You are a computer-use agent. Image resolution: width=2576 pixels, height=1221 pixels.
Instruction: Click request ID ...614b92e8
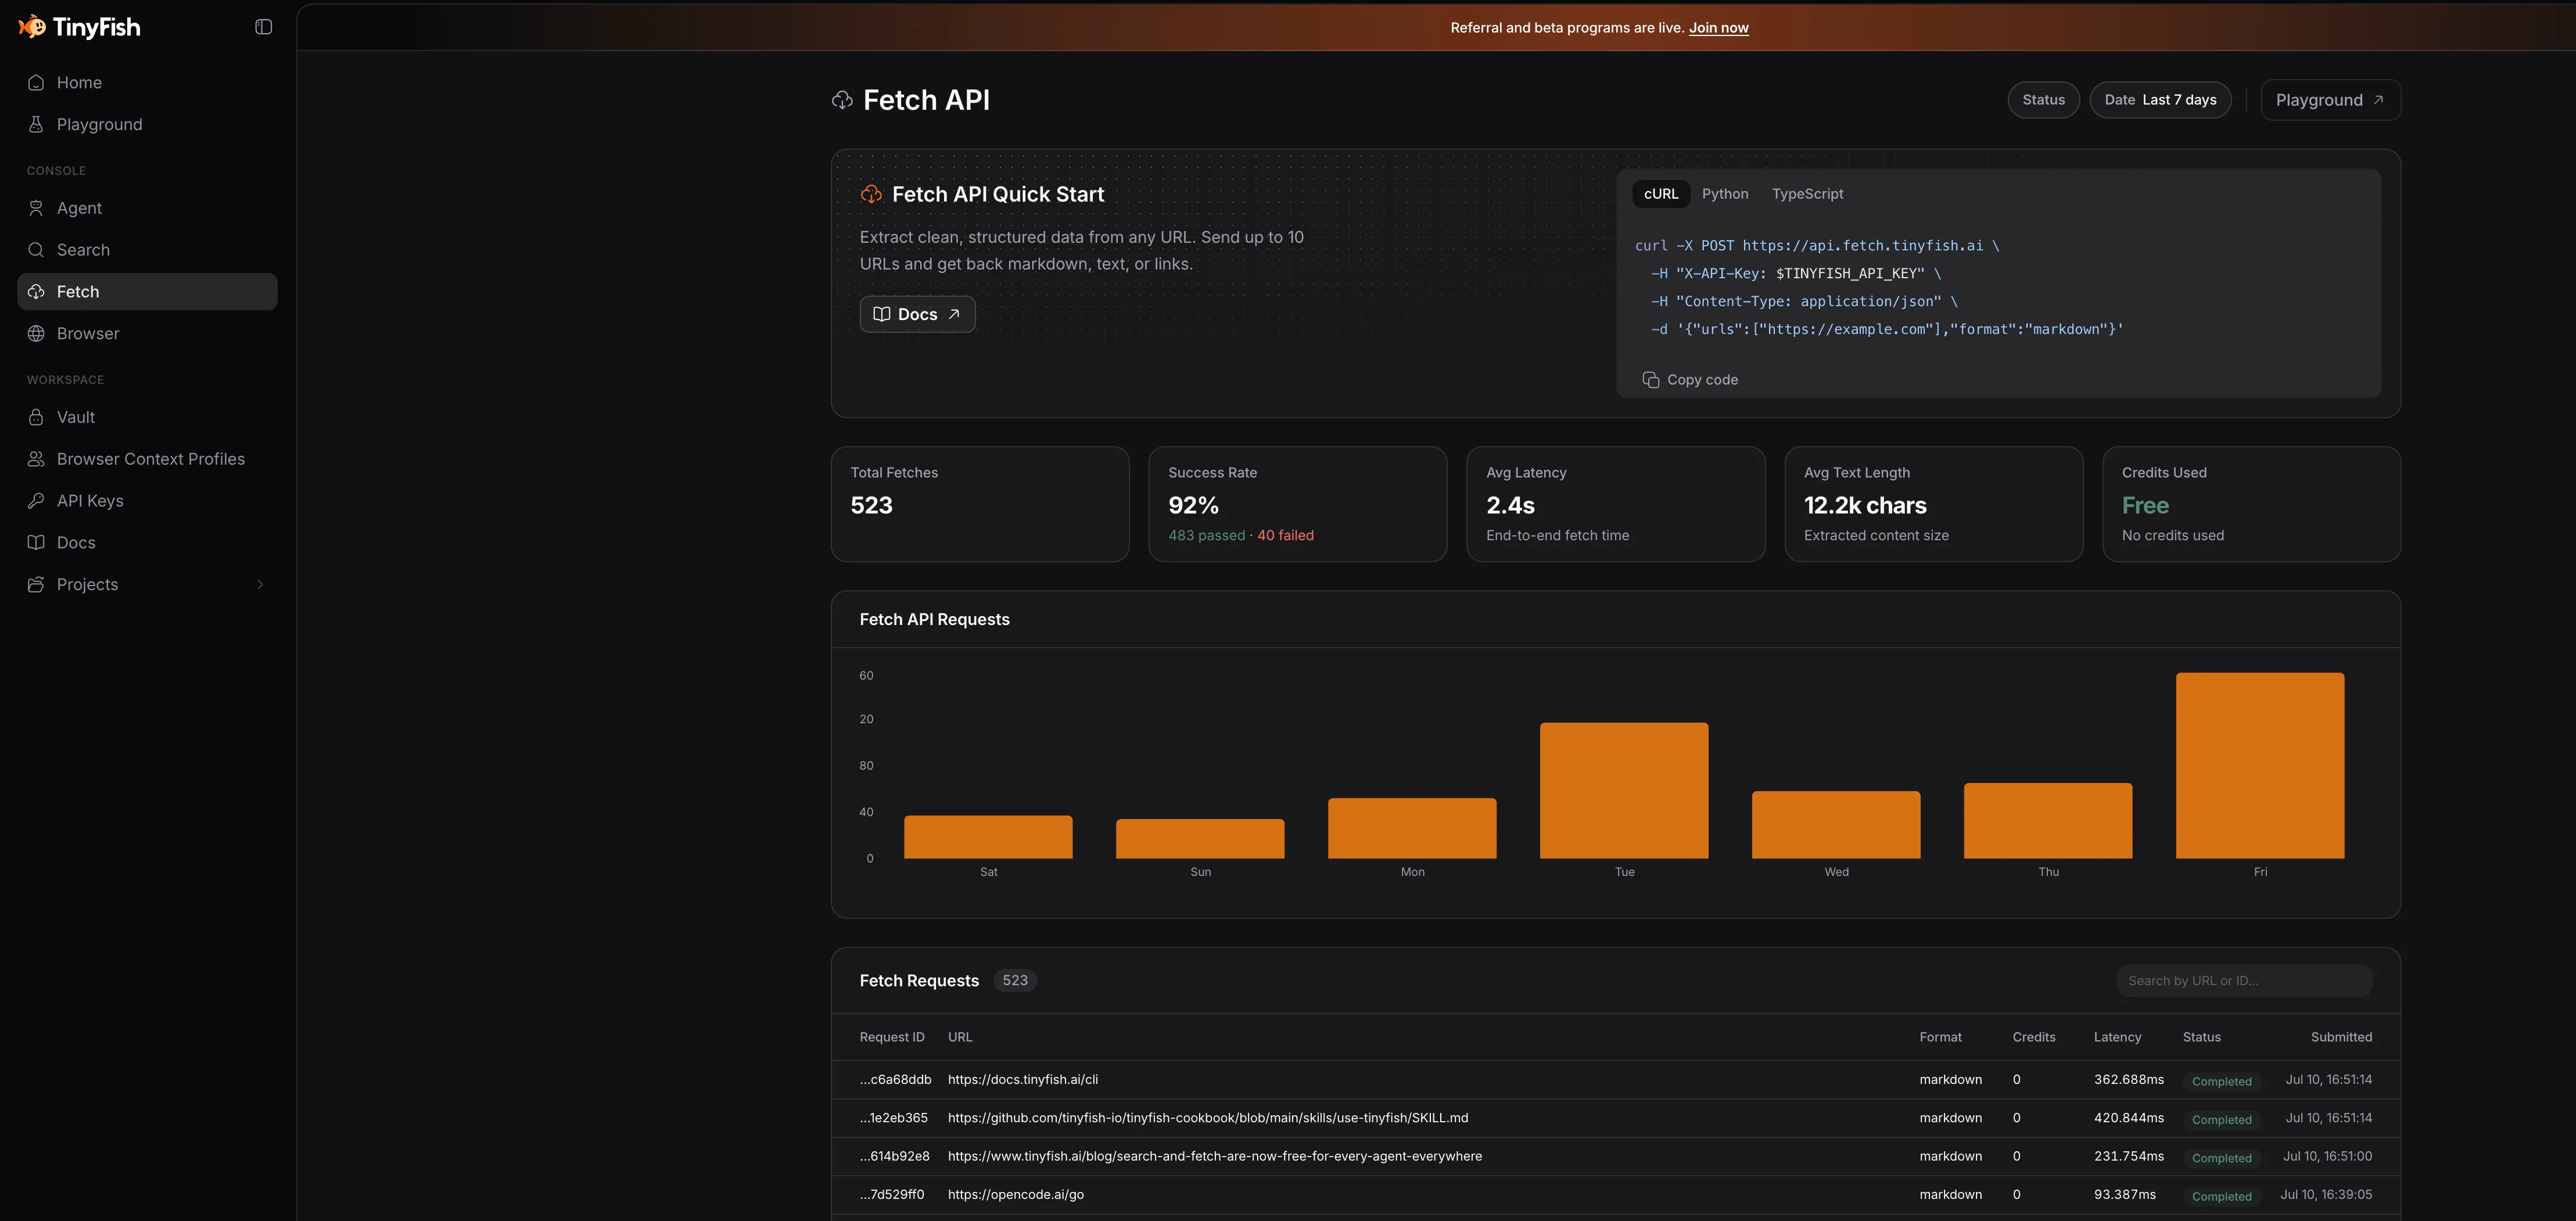[894, 1156]
